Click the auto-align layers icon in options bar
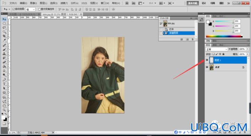Screen dimensions: 251x136 (x=114, y=9)
